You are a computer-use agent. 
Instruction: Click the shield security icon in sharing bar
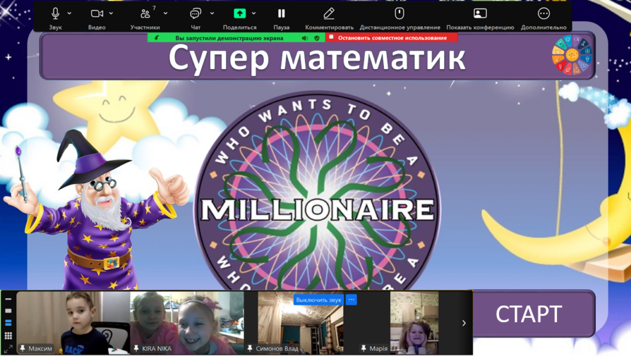point(317,38)
